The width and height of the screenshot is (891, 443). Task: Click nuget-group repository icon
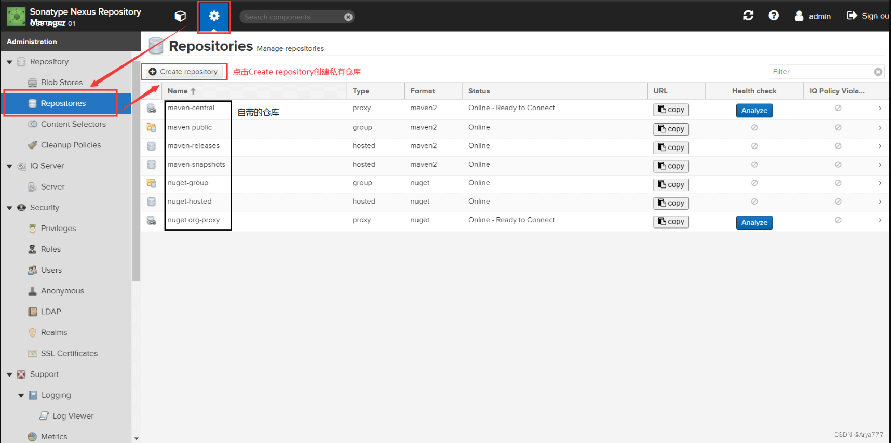pos(152,183)
